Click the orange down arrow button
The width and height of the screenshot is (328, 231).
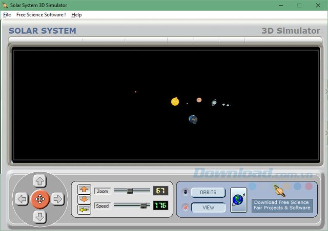click(x=84, y=199)
